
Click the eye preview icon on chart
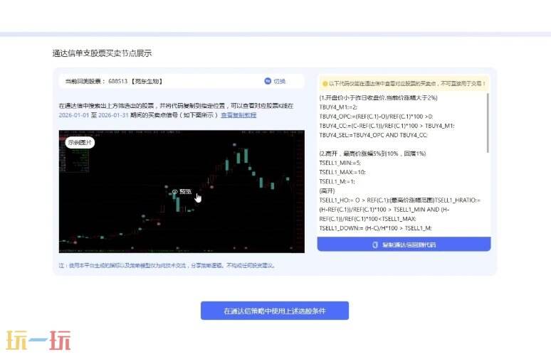point(174,191)
